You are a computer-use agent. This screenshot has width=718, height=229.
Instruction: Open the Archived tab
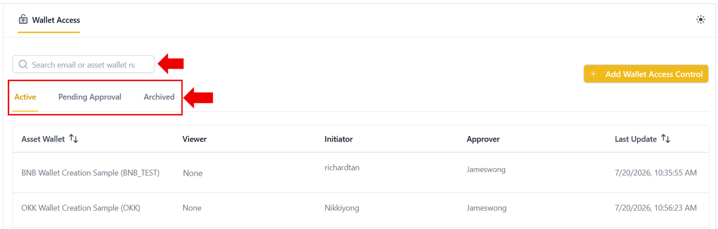point(159,97)
